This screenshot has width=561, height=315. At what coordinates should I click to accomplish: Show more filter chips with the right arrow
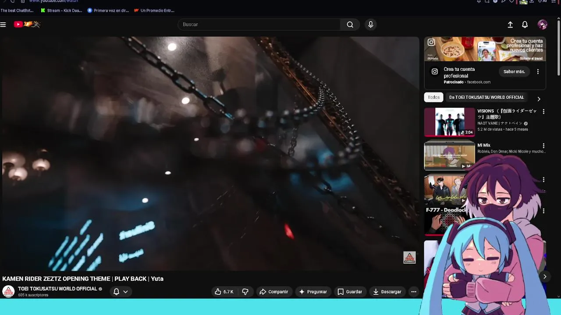pyautogui.click(x=539, y=99)
